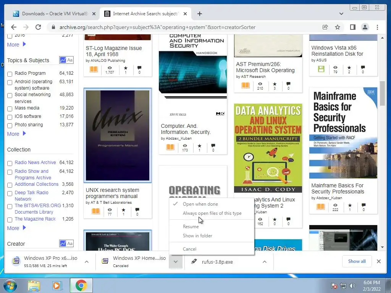The height and width of the screenshot is (293, 391).
Task: Open Deep Talk Radio Network collection link
Action: (31, 196)
